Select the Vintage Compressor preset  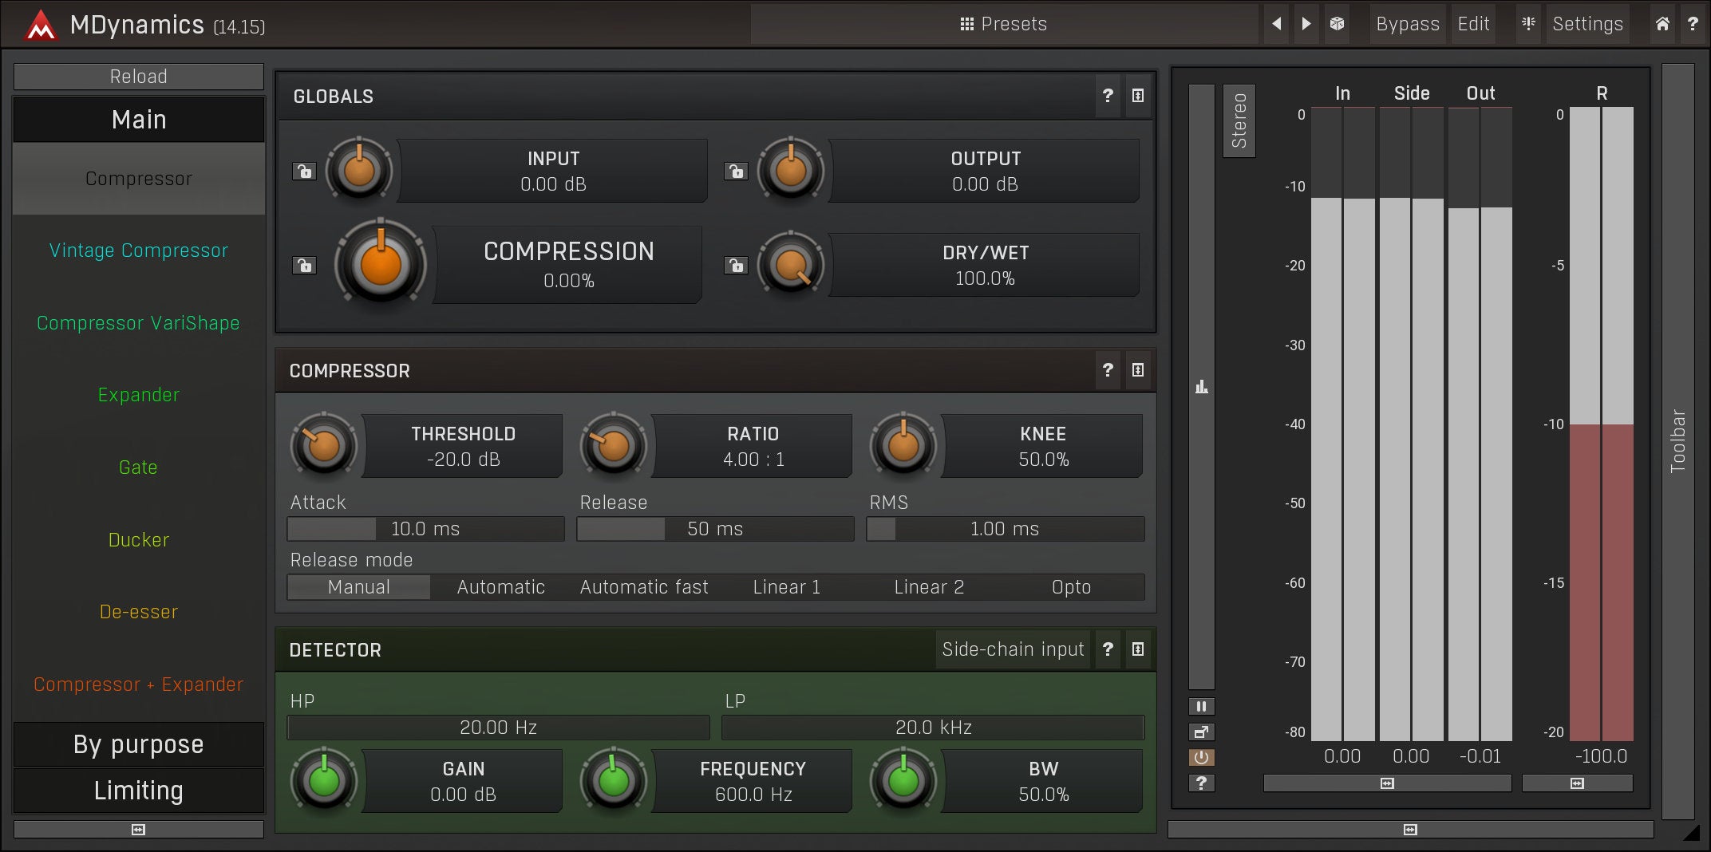point(139,250)
